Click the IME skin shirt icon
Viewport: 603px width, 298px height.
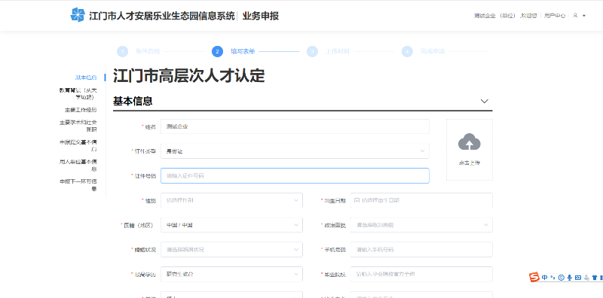[x=594, y=277]
